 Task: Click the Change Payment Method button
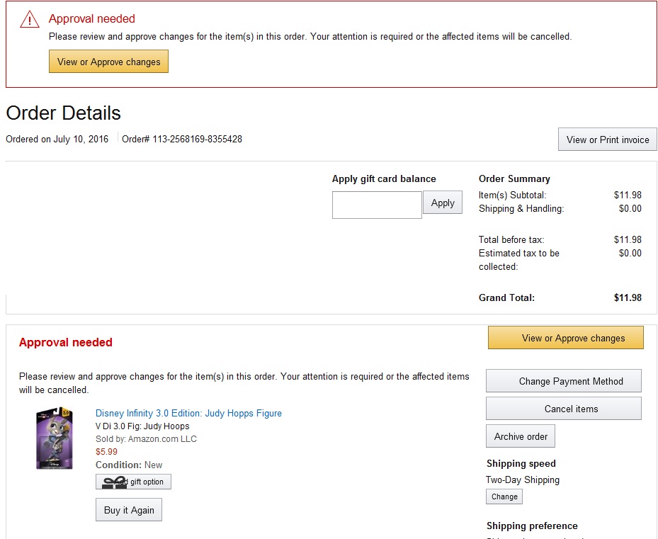point(564,381)
